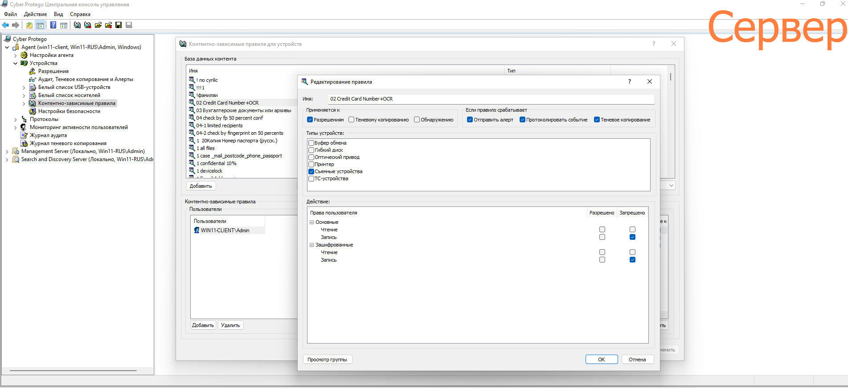Toggle the Отправить алерт checkbox
This screenshot has height=388, width=848.
coord(470,120)
